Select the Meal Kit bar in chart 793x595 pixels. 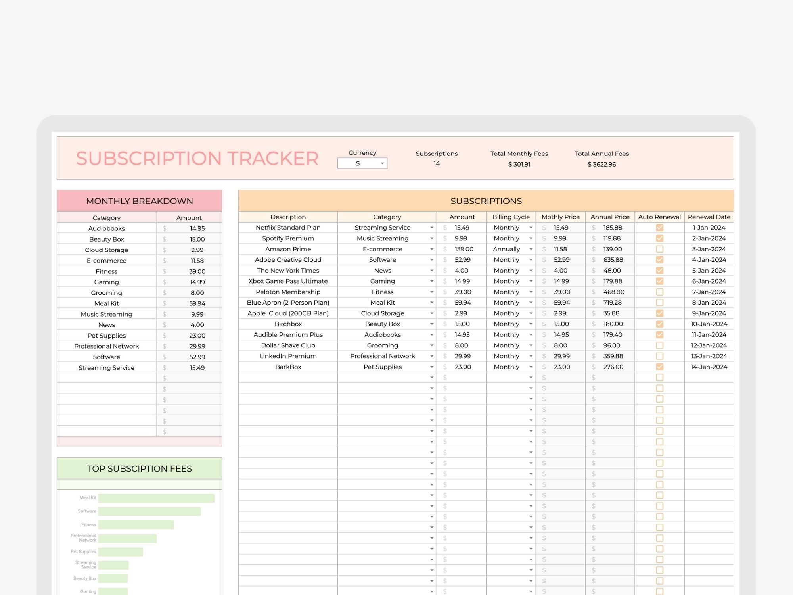[x=156, y=498]
